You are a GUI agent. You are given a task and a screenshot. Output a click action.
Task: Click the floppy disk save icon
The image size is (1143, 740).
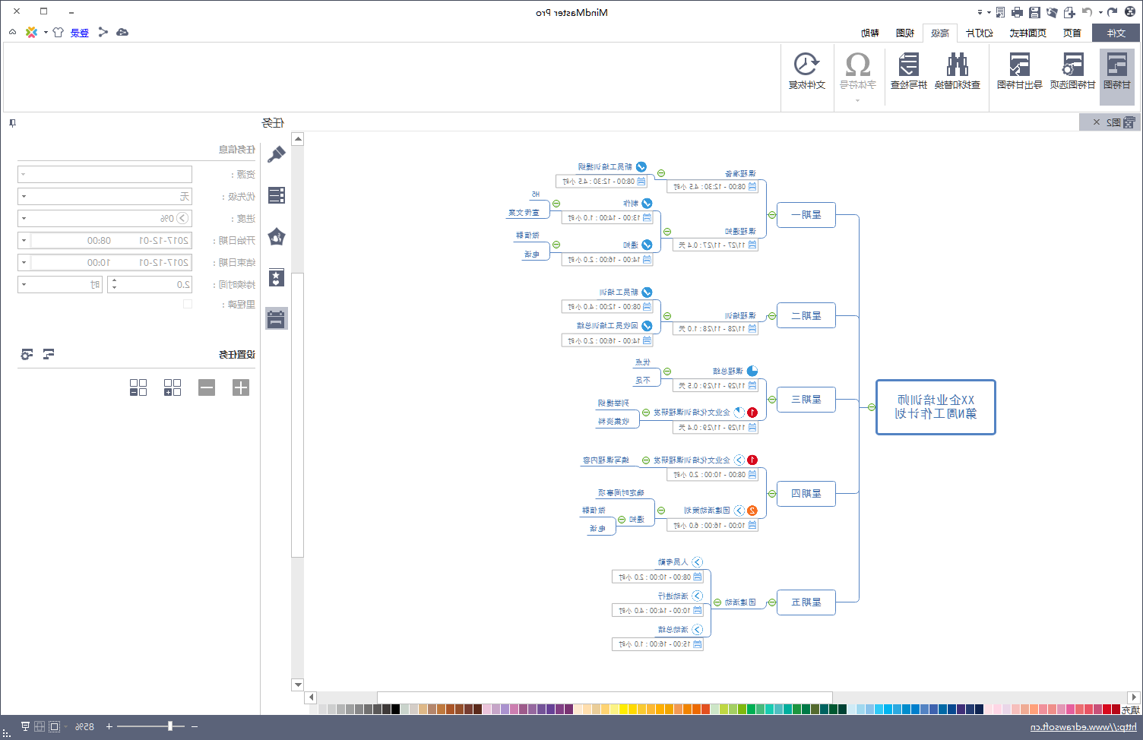point(1034,12)
